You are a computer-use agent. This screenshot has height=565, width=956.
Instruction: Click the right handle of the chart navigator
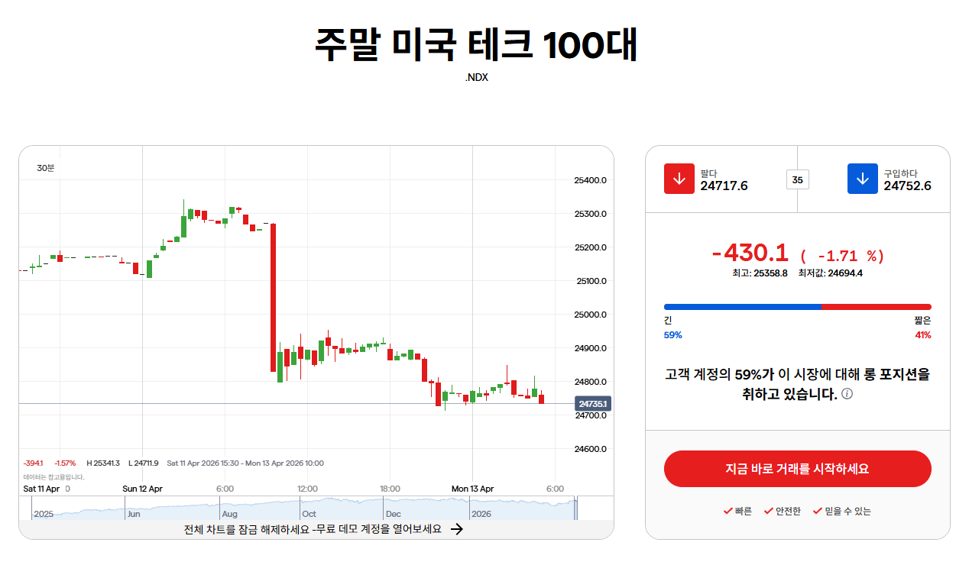[x=576, y=508]
